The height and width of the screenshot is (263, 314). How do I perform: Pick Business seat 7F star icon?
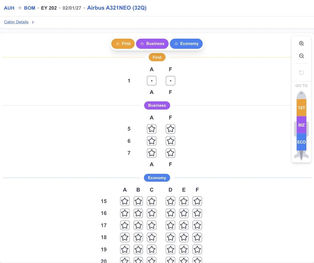(170, 153)
